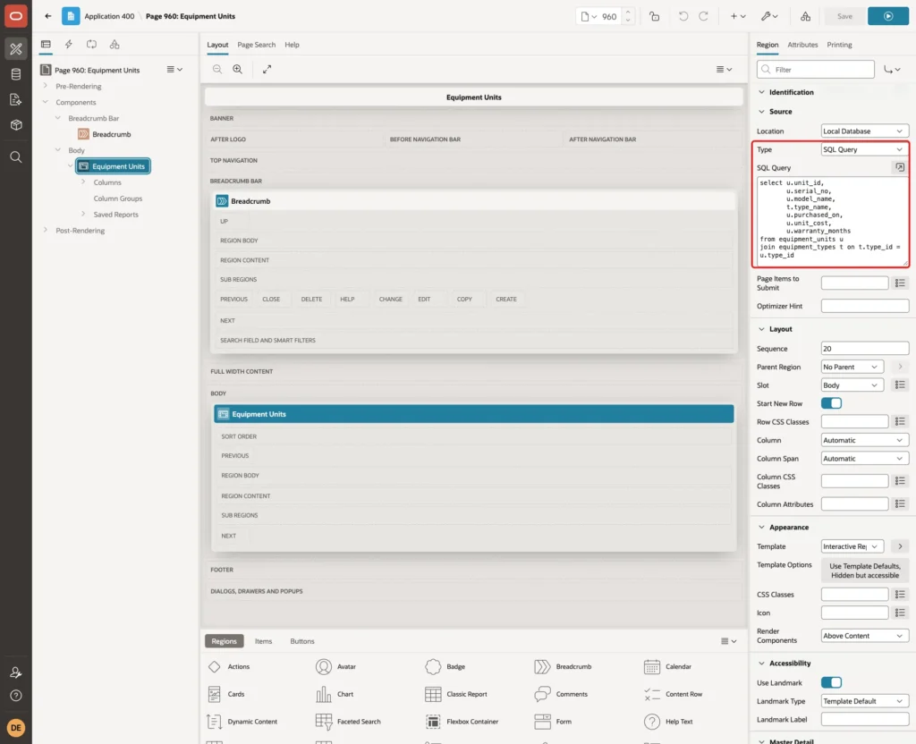Switch to the Page Search tab
Image resolution: width=916 pixels, height=744 pixels.
pyautogui.click(x=256, y=45)
